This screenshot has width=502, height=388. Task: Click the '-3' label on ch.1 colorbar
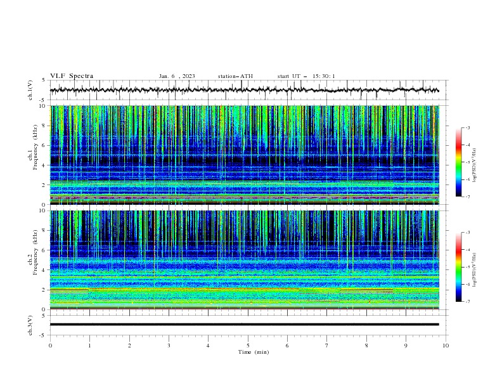click(x=467, y=127)
